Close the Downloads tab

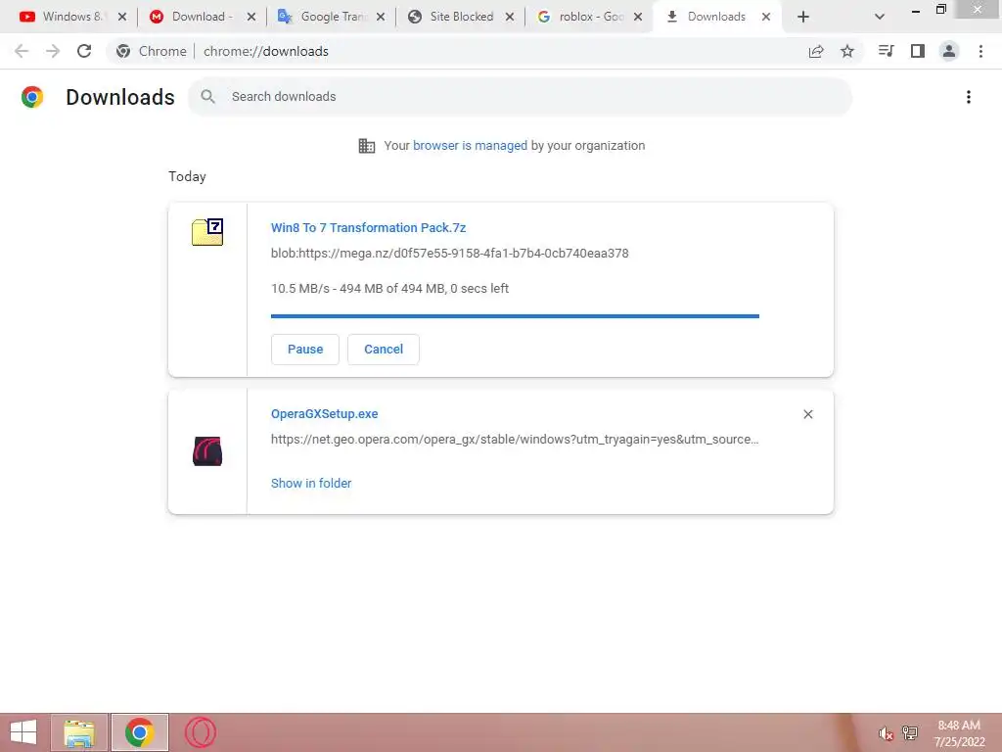pyautogui.click(x=766, y=17)
